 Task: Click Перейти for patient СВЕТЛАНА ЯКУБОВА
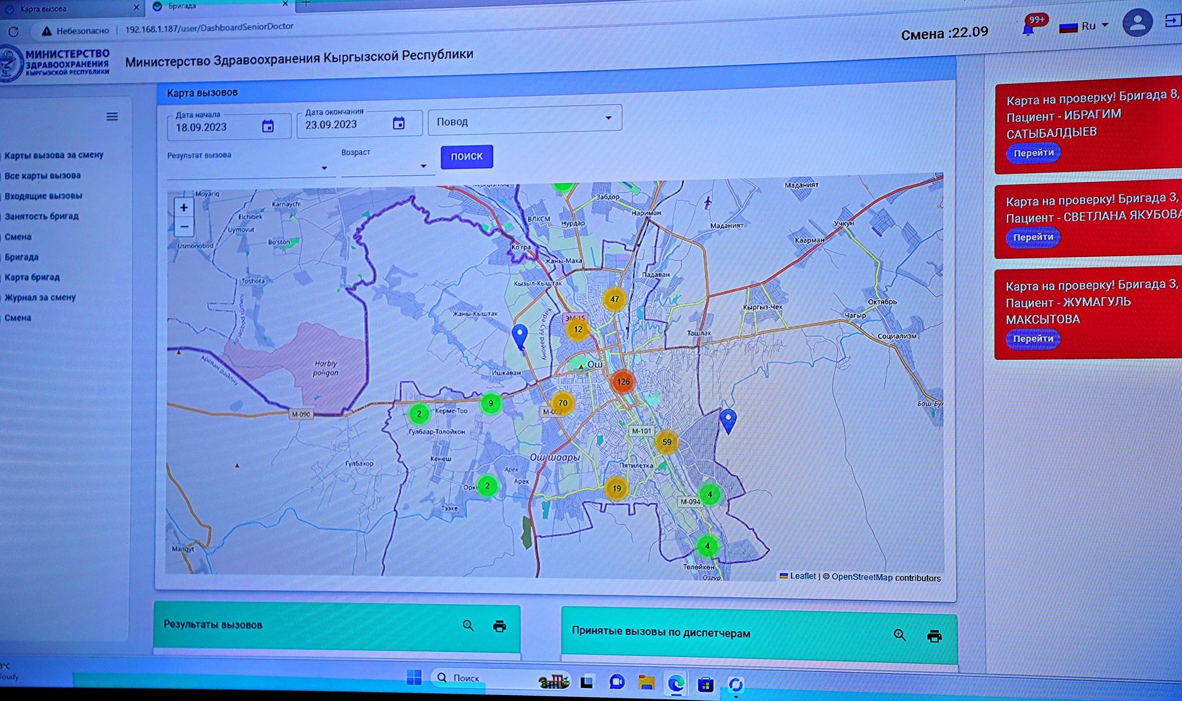point(1033,238)
